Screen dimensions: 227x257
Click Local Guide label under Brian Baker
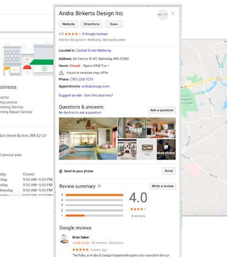pos(81,243)
